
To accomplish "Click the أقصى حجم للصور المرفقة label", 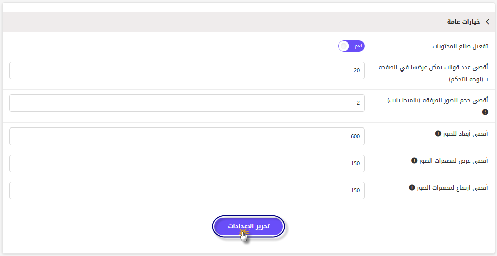I will pos(438,100).
